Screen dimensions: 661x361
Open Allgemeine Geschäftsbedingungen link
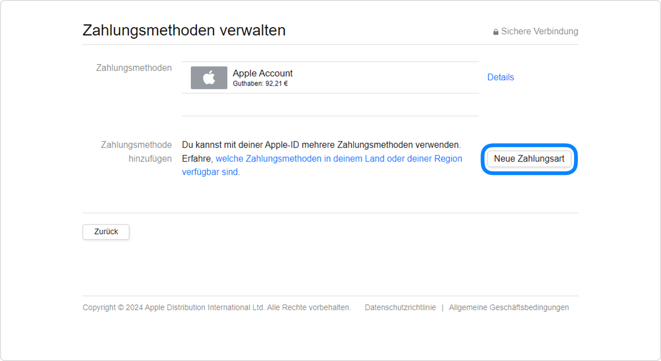(x=509, y=308)
